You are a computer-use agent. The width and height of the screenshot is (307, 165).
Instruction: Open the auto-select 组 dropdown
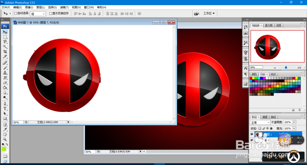[38, 14]
